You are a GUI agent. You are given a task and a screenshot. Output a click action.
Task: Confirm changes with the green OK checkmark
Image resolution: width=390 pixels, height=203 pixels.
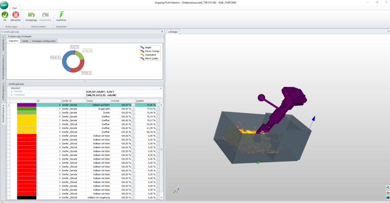coord(5,15)
